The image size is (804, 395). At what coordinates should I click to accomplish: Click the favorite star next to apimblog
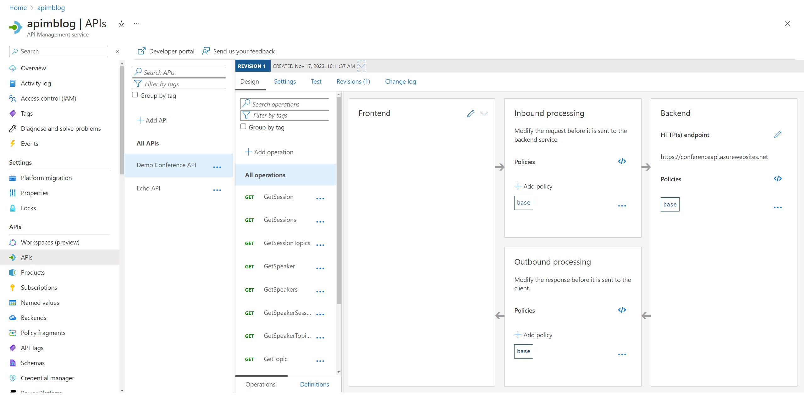click(121, 24)
